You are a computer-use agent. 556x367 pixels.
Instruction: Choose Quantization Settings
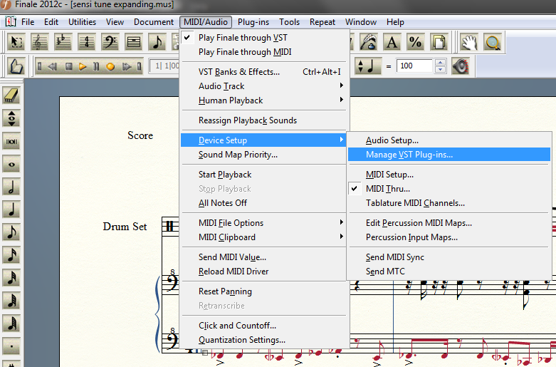[264, 340]
